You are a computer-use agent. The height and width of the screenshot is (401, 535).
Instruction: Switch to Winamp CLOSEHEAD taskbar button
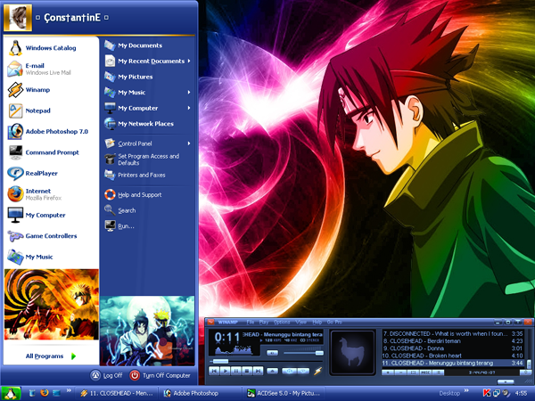(116, 394)
